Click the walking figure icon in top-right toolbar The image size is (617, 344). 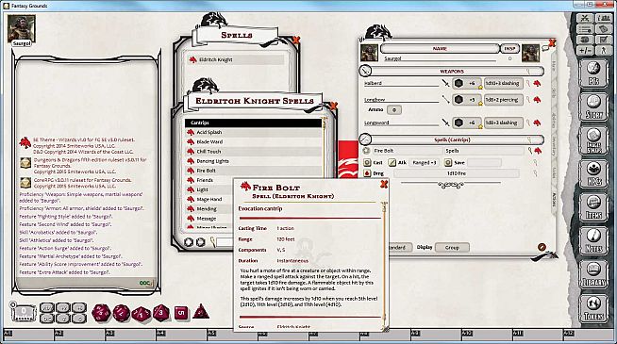coord(603,50)
